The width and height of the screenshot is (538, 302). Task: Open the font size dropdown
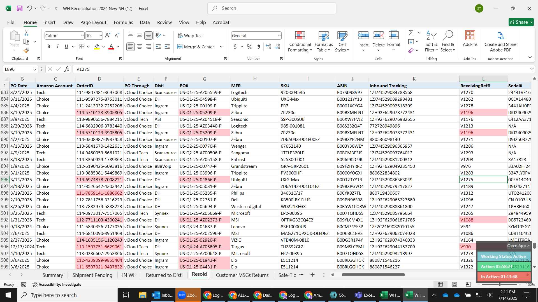(101, 36)
